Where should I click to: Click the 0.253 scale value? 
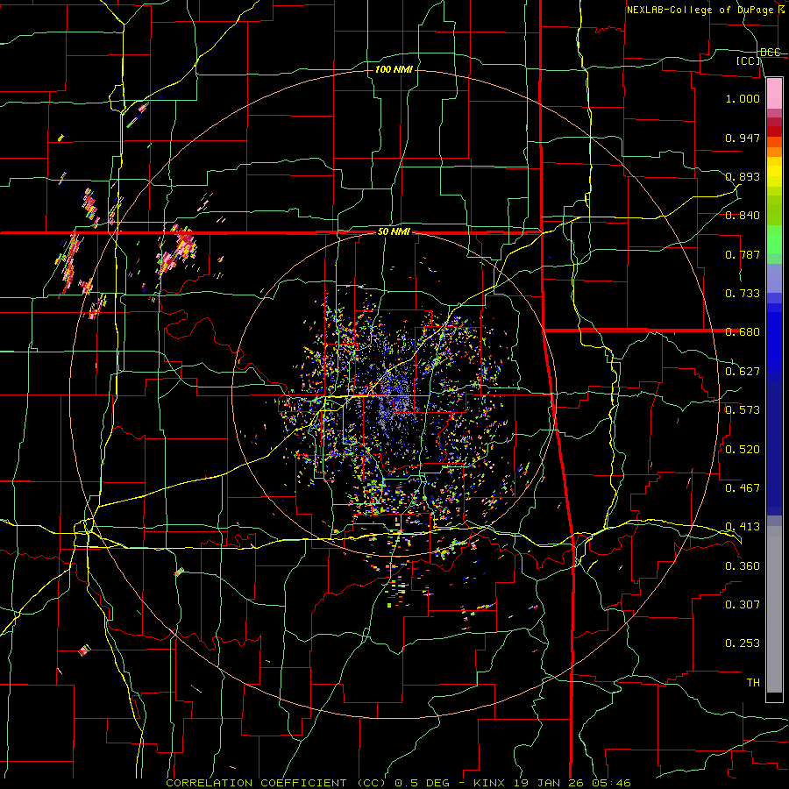tap(743, 643)
